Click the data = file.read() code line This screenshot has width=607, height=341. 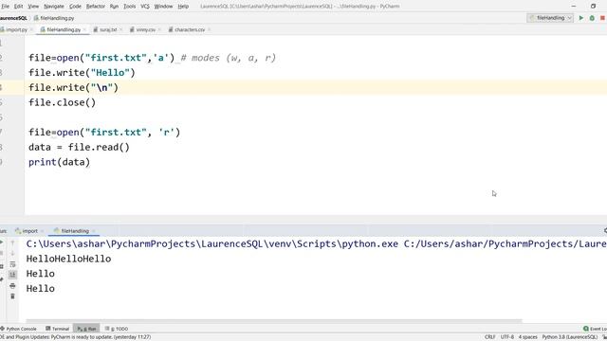(79, 148)
